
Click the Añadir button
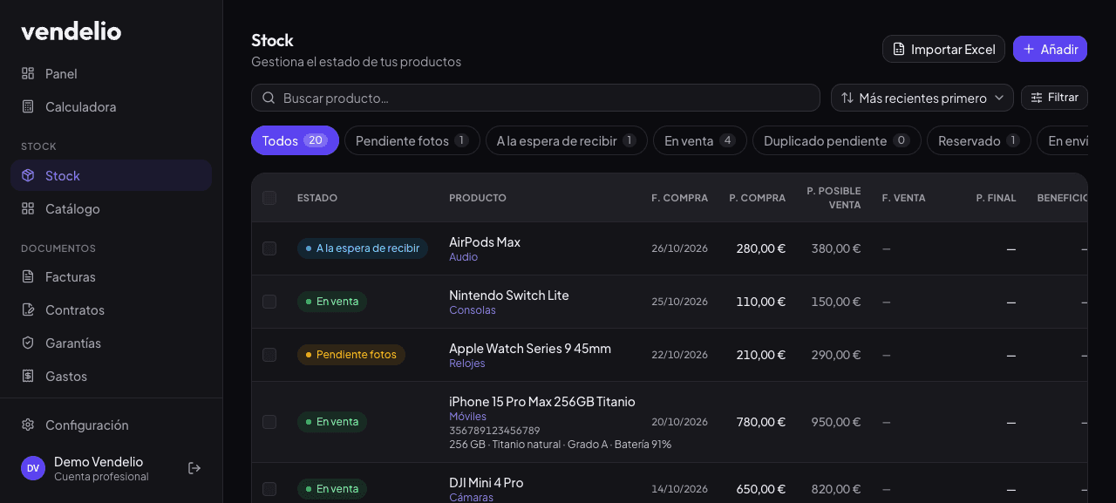pos(1050,49)
